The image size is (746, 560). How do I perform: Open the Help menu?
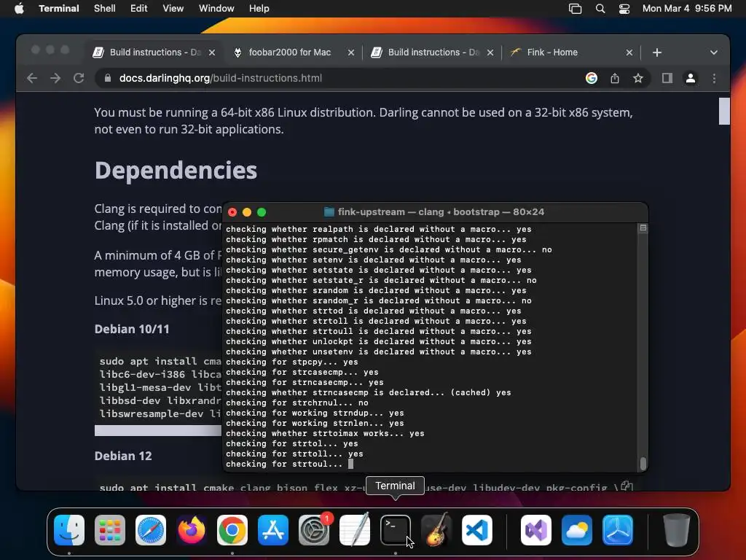point(259,9)
